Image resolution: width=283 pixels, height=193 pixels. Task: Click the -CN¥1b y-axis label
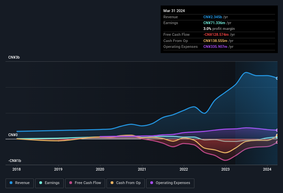pos(14,161)
